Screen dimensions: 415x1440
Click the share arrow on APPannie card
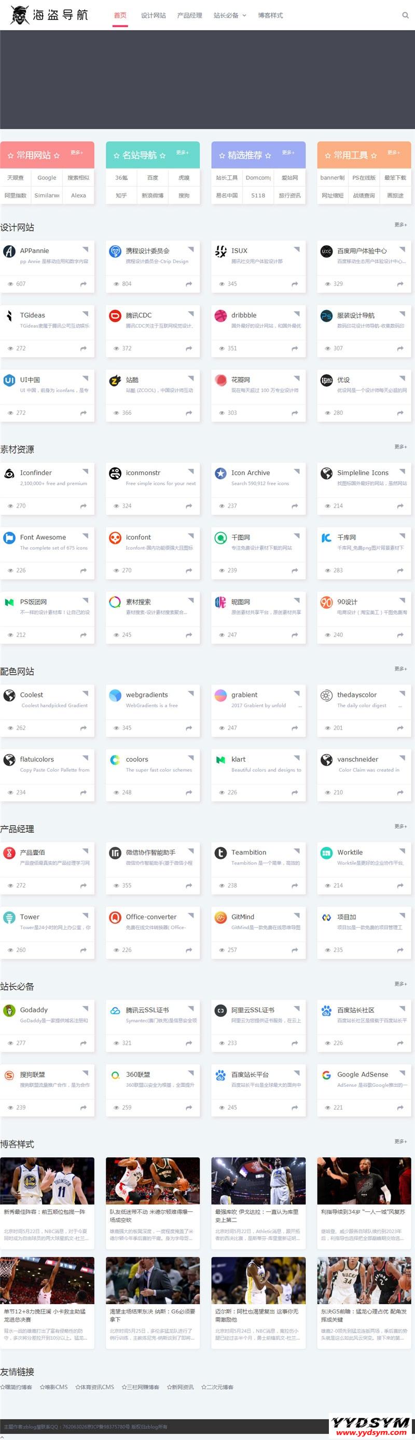pyautogui.click(x=84, y=284)
